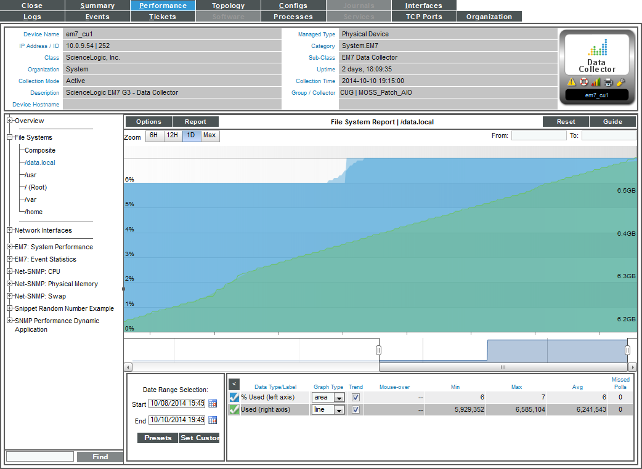
Task: Click the scrollbar left arrow under the navigator
Action: click(x=128, y=367)
